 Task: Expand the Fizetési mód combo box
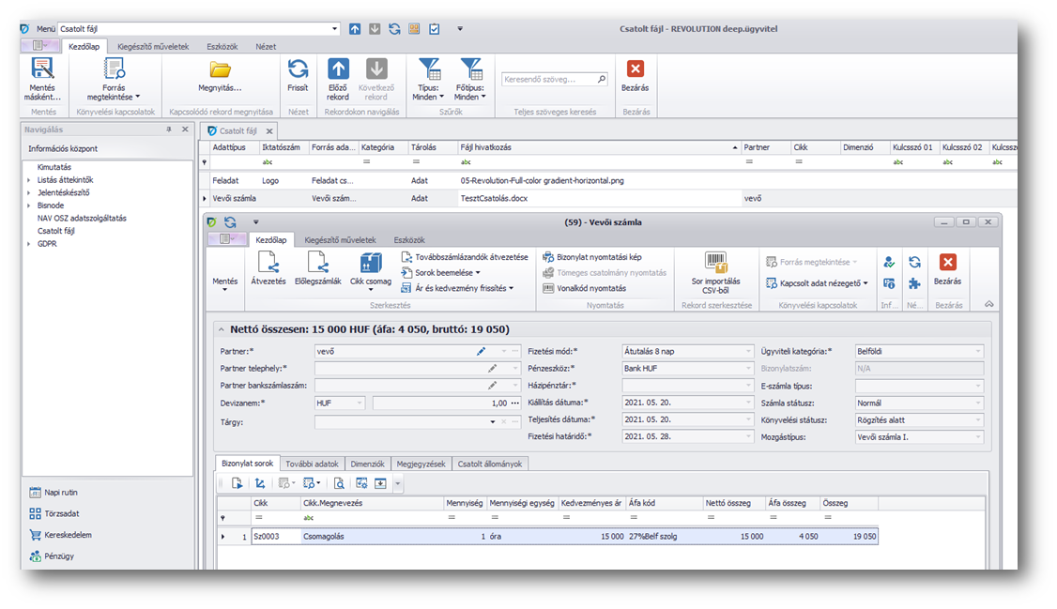[x=748, y=351]
